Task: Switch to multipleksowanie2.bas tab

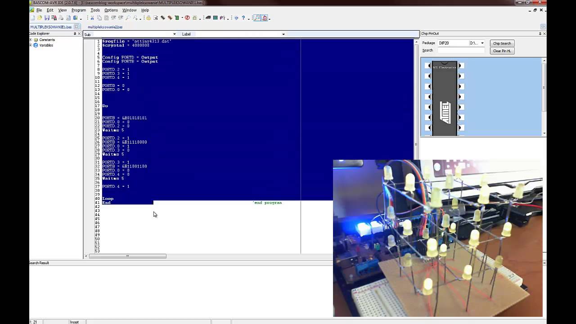Action: pyautogui.click(x=105, y=27)
